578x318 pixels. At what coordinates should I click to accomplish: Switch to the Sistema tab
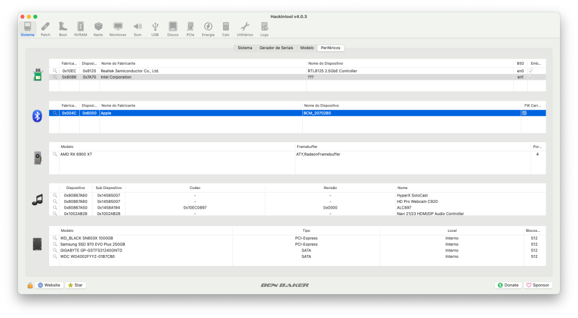point(244,48)
